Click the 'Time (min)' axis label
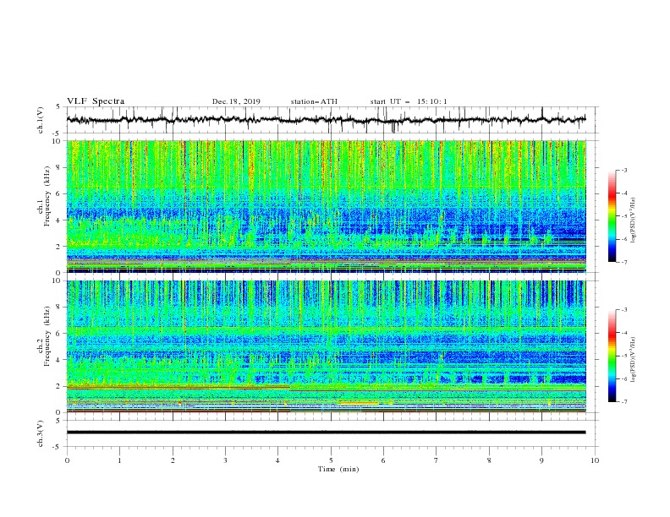This screenshot has width=670, height=517. [338, 469]
